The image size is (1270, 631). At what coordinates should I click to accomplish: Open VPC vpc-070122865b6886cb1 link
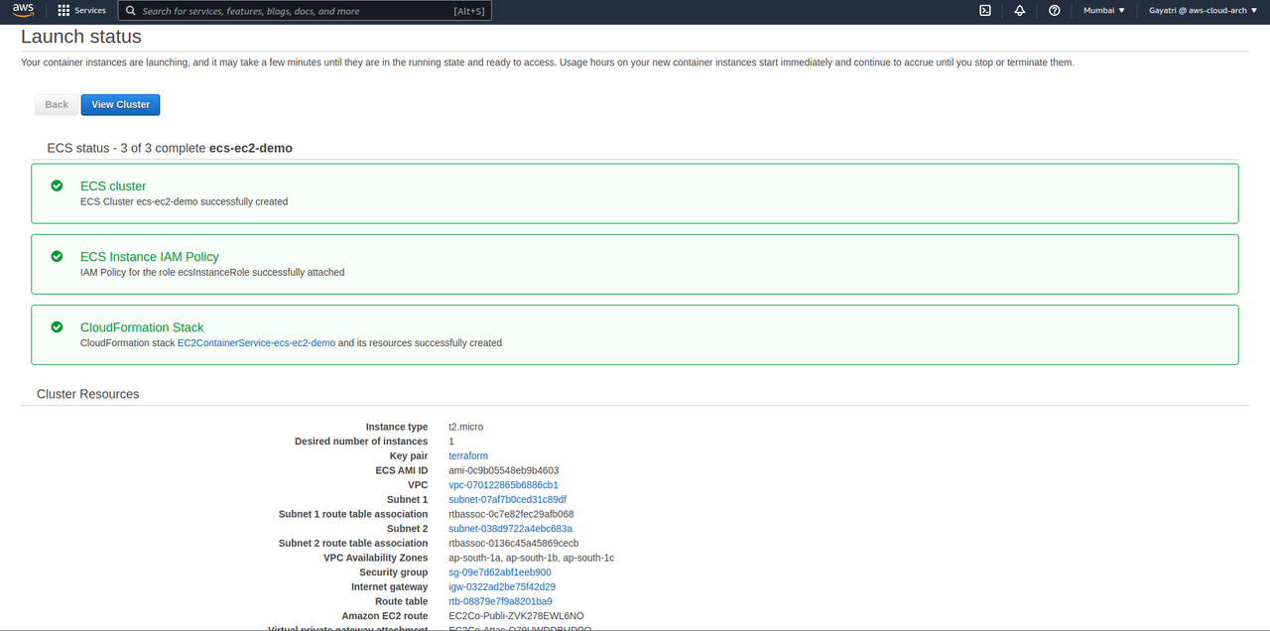point(503,485)
